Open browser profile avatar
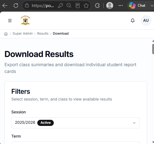Image resolution: width=154 pixels, height=144 pixels. point(110,6)
